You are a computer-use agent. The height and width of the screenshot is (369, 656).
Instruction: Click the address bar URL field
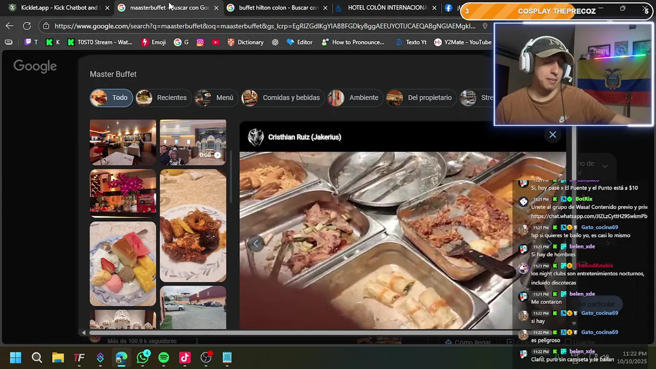pos(265,26)
